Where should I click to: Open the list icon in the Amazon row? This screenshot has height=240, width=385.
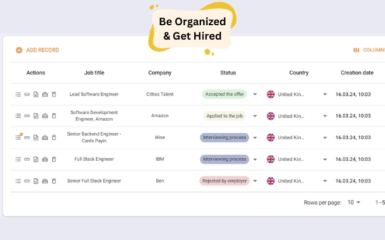pyautogui.click(x=18, y=116)
